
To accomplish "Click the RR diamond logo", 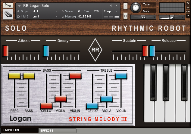I will pyautogui.click(x=95, y=50).
